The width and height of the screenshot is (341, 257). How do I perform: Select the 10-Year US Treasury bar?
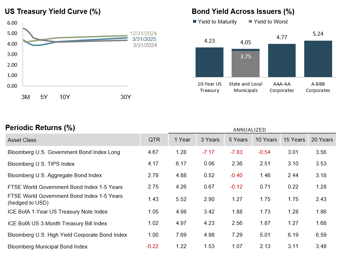coord(209,62)
